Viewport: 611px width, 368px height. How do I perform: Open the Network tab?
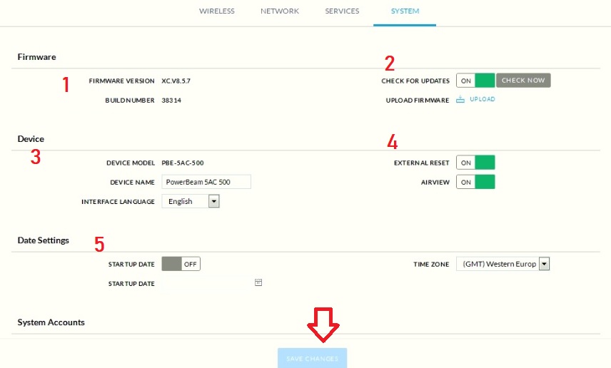click(x=280, y=11)
